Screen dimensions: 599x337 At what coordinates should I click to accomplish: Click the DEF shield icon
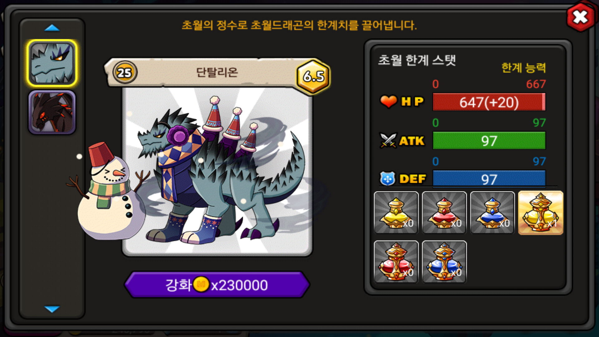coord(387,179)
